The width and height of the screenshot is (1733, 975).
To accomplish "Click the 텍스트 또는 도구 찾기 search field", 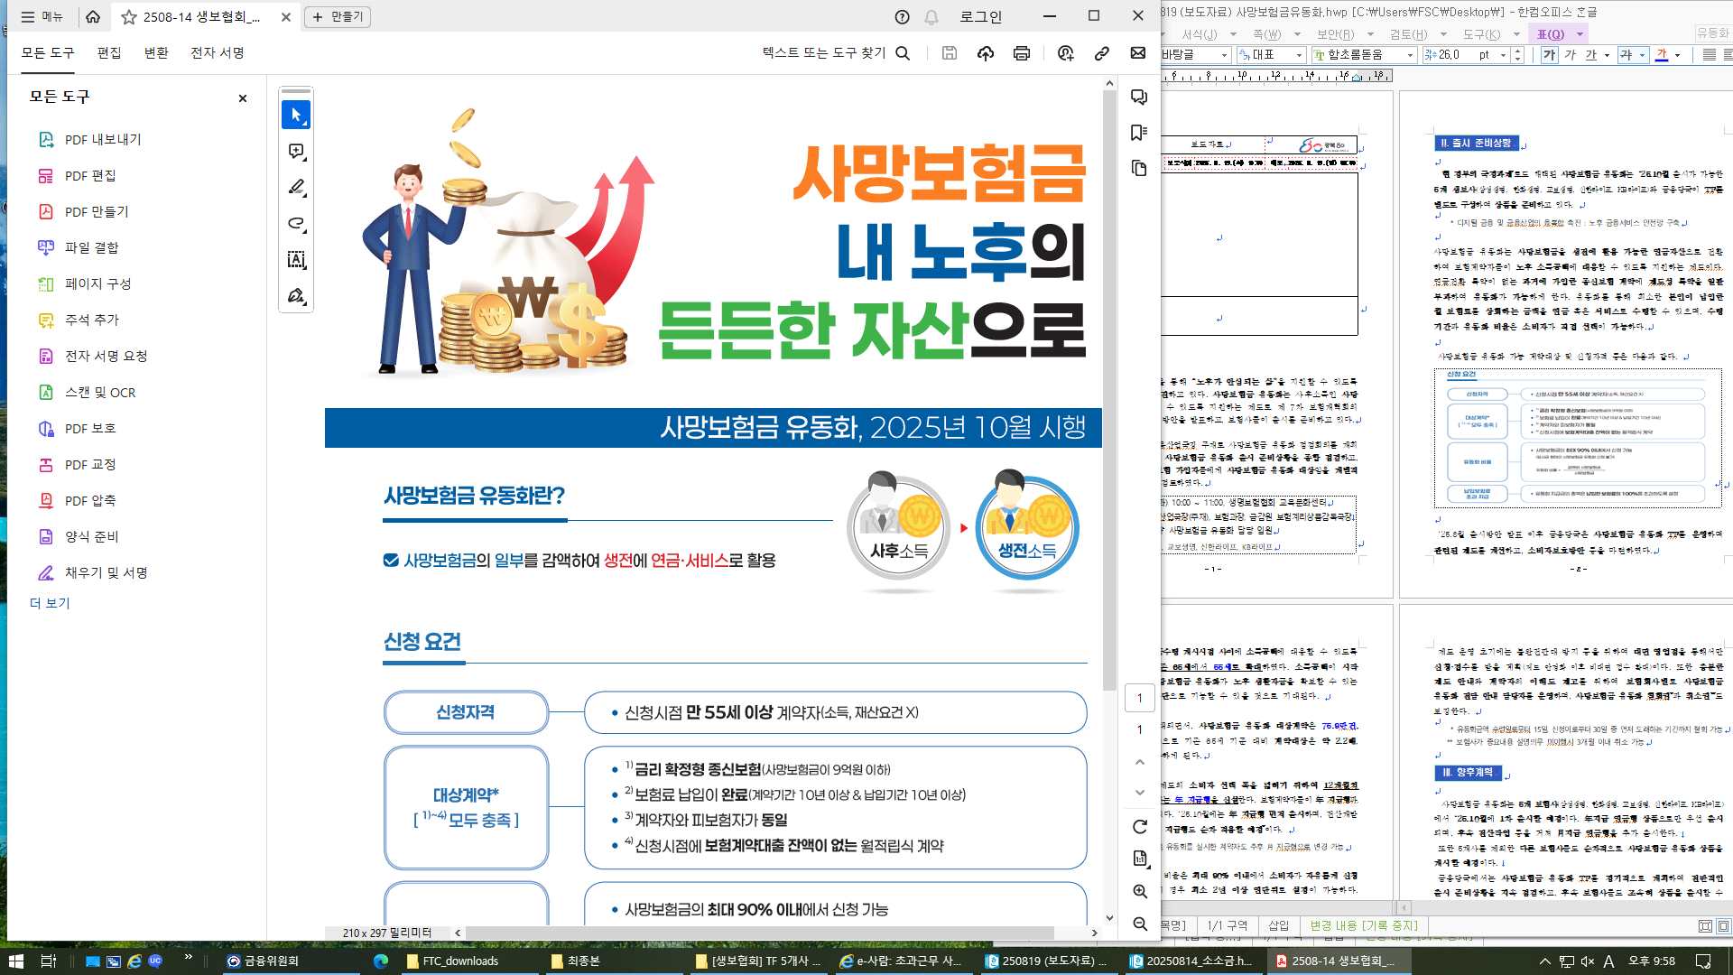I will coord(826,53).
